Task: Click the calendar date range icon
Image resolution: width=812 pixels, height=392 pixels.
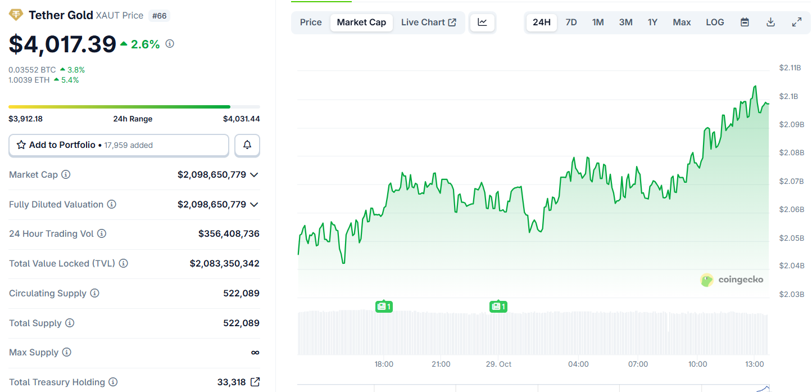Action: coord(744,22)
